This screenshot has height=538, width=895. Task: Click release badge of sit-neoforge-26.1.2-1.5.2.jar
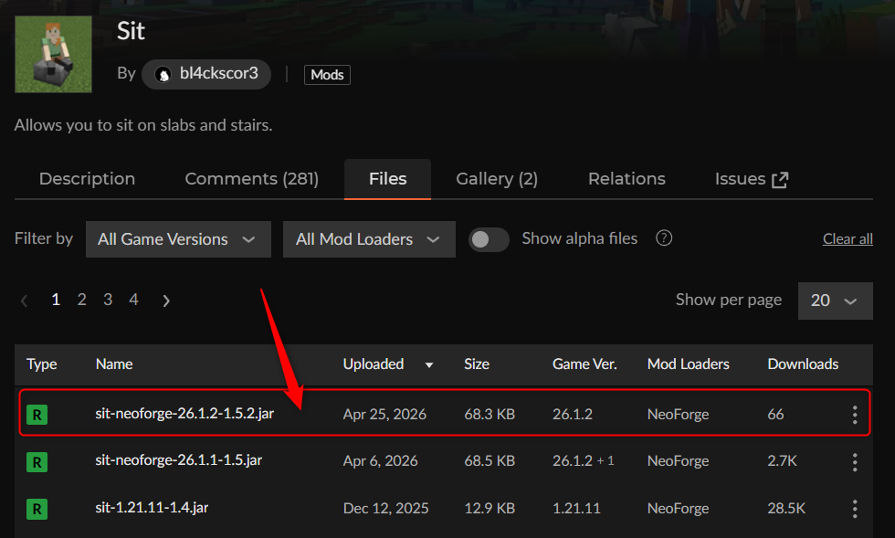point(37,415)
